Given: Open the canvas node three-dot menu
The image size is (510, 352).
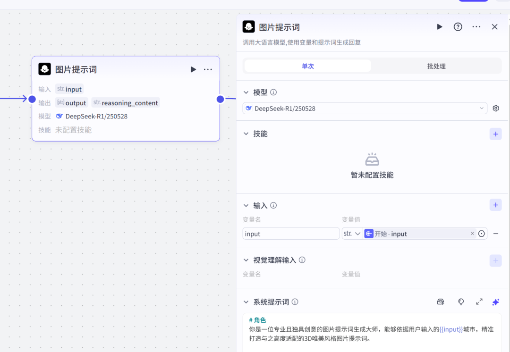Looking at the screenshot, I should click(x=208, y=69).
